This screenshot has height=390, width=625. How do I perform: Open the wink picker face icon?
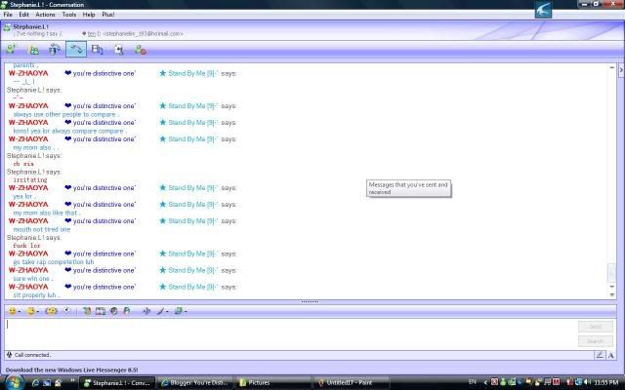(30, 311)
